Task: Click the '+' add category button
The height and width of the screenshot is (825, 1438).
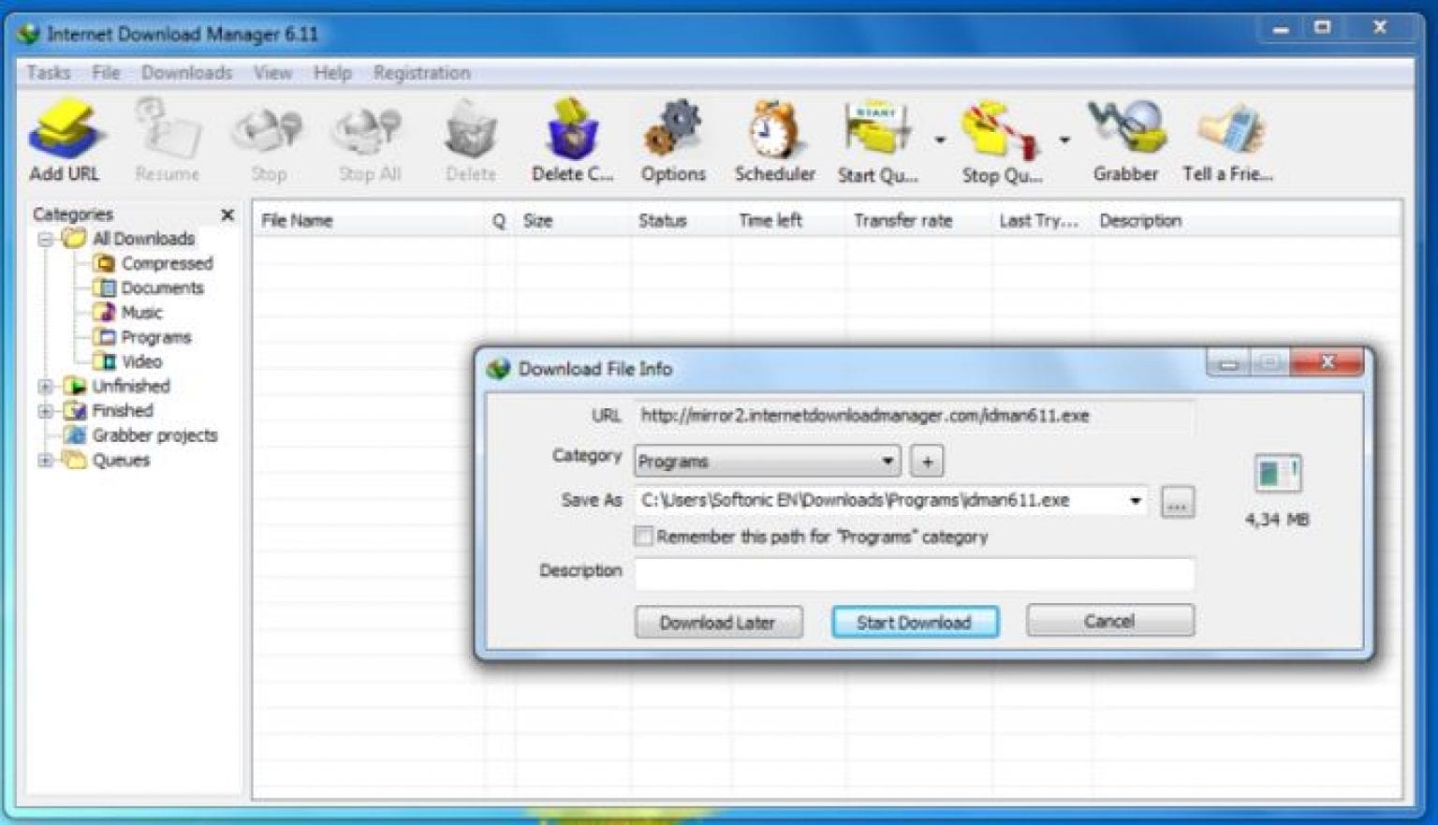Action: pyautogui.click(x=926, y=460)
